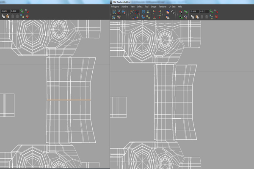Click the paste UVs clipboard icon in right editor
254x169 pixels.
pos(197,16)
